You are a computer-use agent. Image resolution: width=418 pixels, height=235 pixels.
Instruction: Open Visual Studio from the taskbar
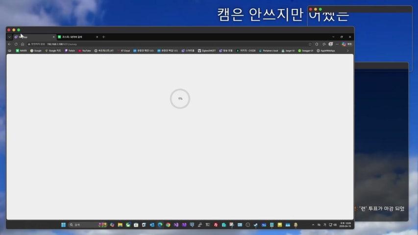176,225
